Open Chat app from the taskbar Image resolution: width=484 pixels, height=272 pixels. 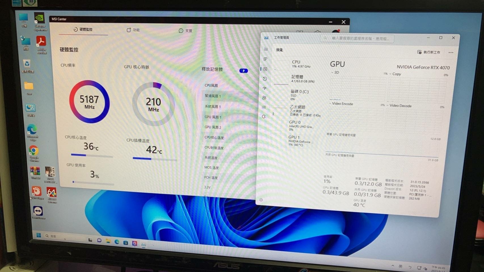99,240
